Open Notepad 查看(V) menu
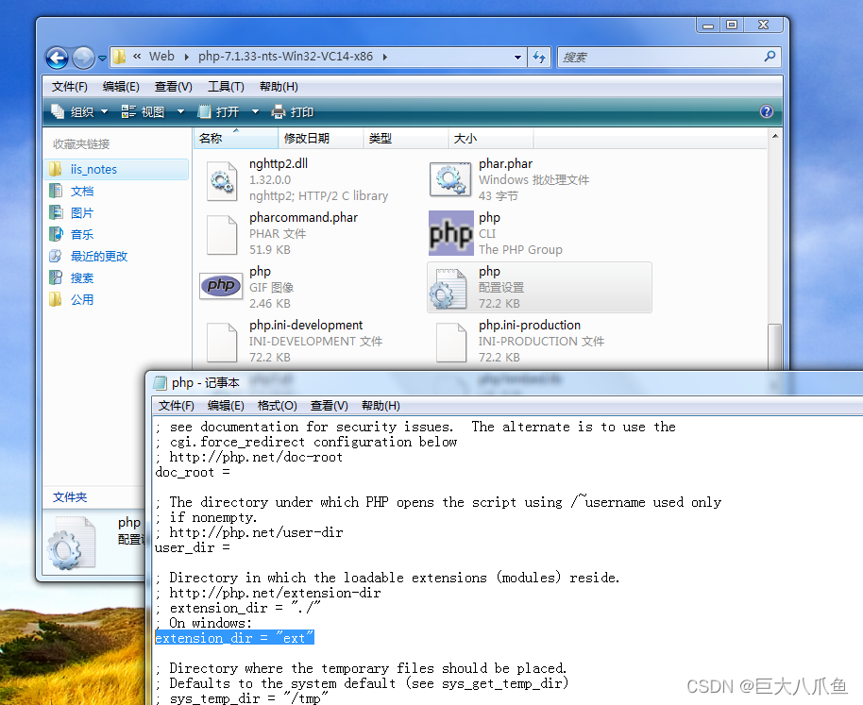This screenshot has height=705, width=863. click(330, 406)
